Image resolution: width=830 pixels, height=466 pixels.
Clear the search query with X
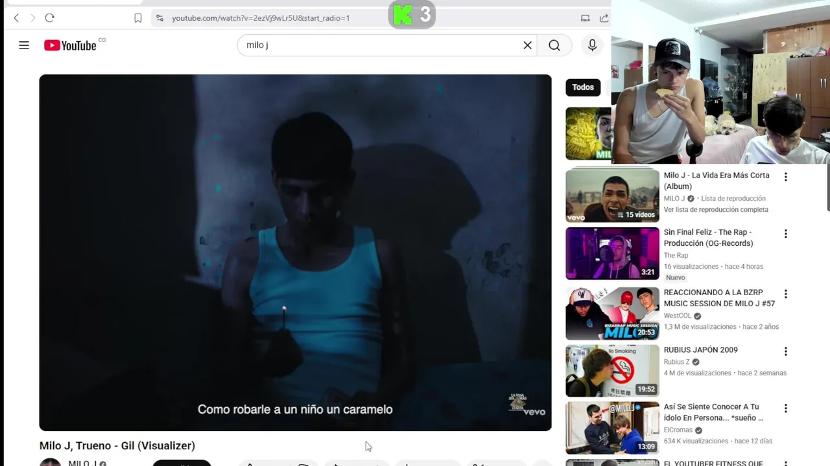coord(527,45)
